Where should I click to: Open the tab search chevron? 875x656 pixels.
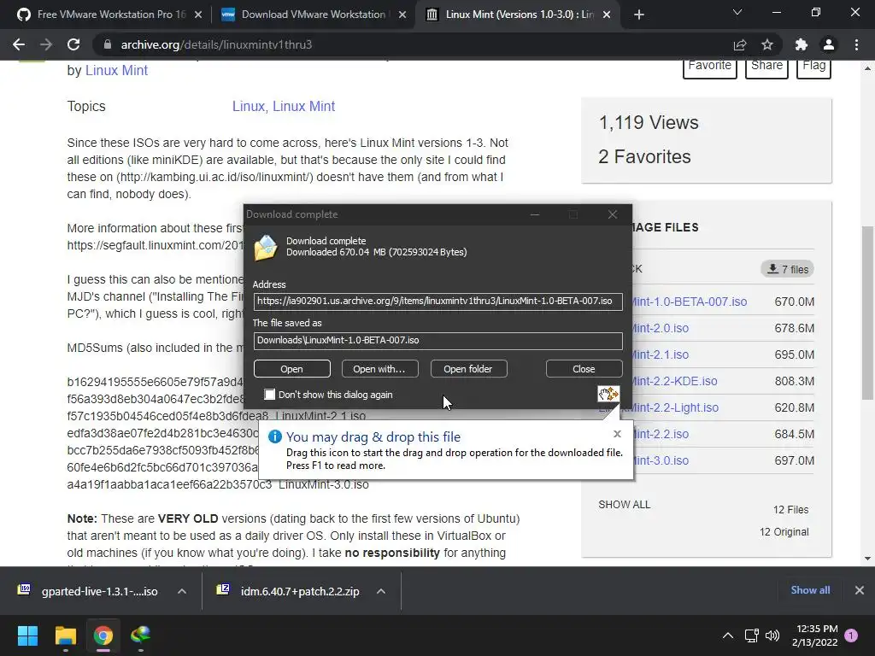737,12
